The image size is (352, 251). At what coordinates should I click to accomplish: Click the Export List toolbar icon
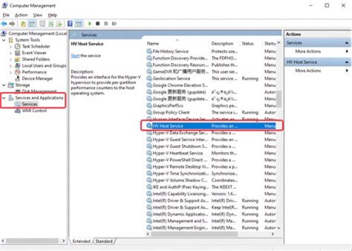click(59, 23)
